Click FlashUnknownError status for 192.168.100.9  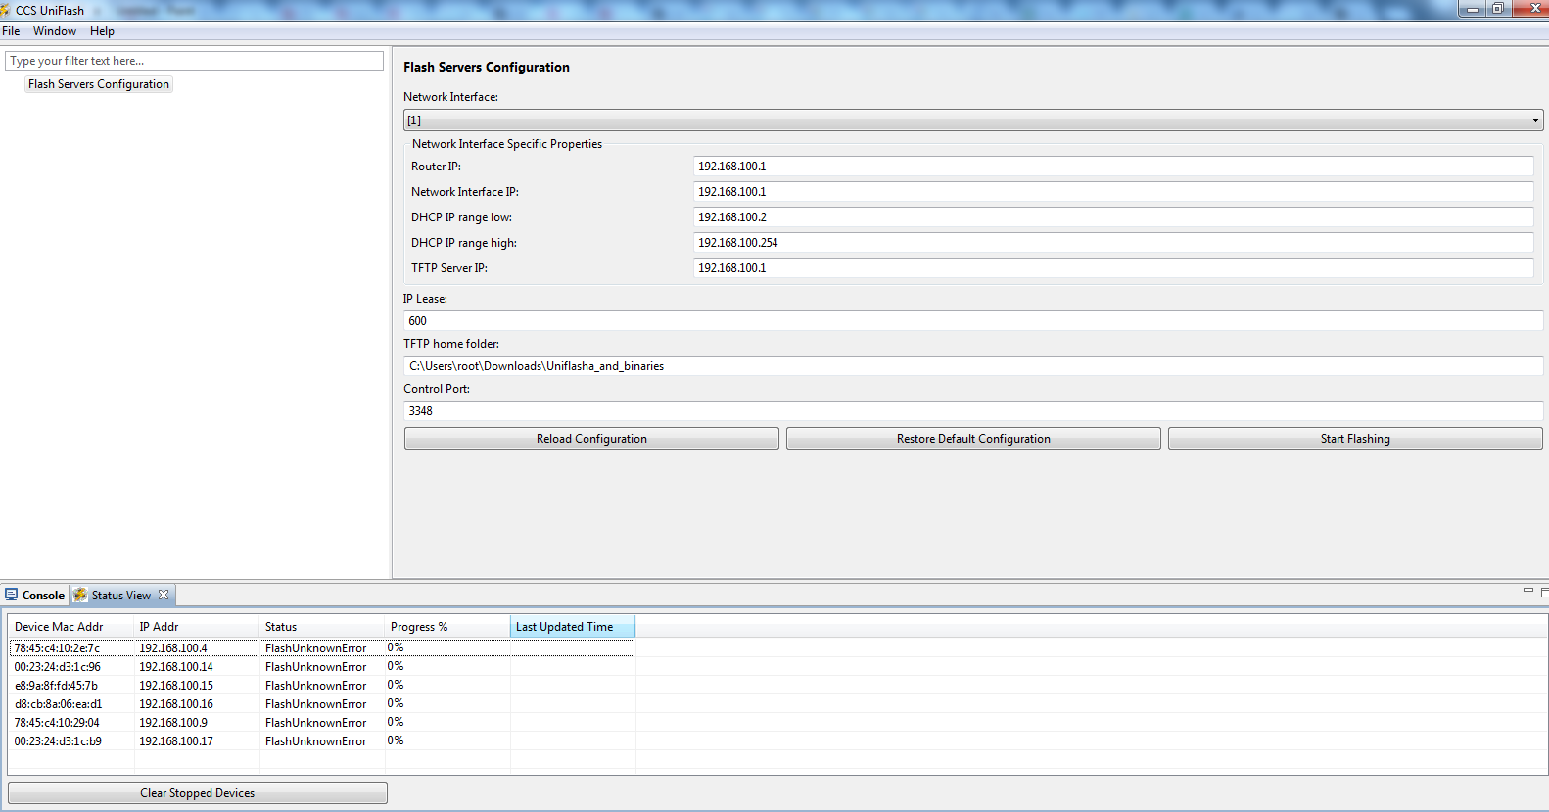[x=315, y=723]
